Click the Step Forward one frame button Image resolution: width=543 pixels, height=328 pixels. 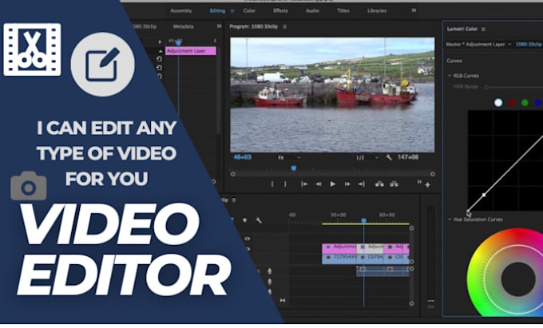[x=347, y=184]
